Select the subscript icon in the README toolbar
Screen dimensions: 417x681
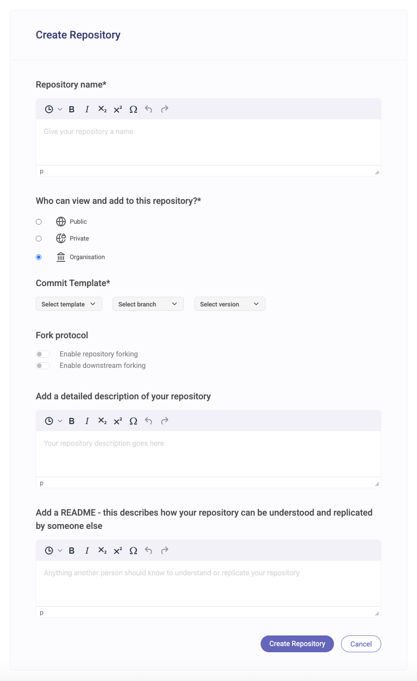[x=102, y=551]
